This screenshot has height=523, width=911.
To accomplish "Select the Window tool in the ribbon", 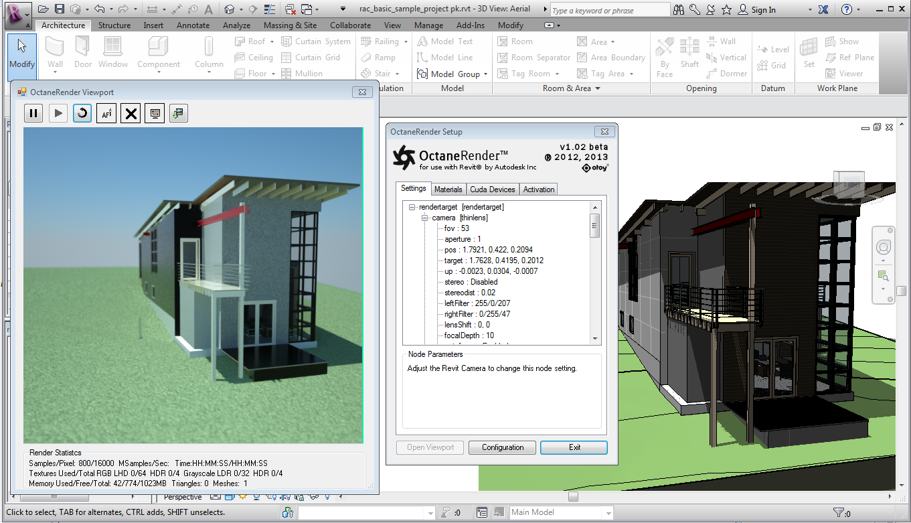I will point(113,53).
